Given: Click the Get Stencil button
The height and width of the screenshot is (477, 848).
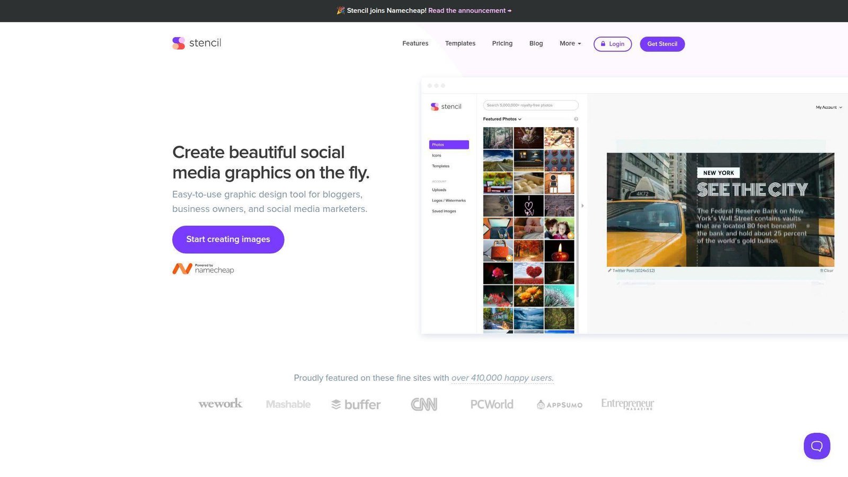Looking at the screenshot, I should [x=662, y=44].
